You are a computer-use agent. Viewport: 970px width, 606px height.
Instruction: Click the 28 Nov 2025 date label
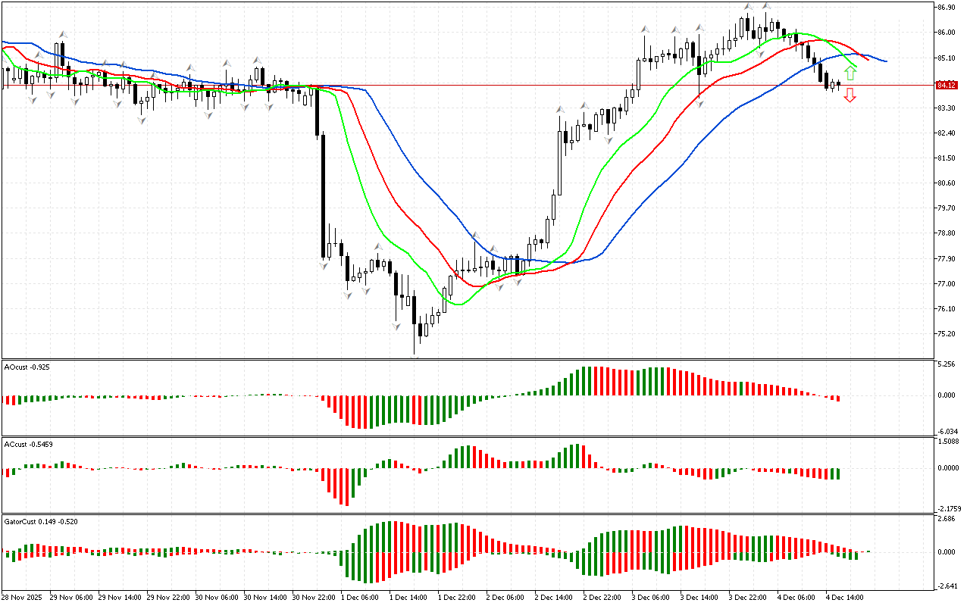pyautogui.click(x=23, y=597)
